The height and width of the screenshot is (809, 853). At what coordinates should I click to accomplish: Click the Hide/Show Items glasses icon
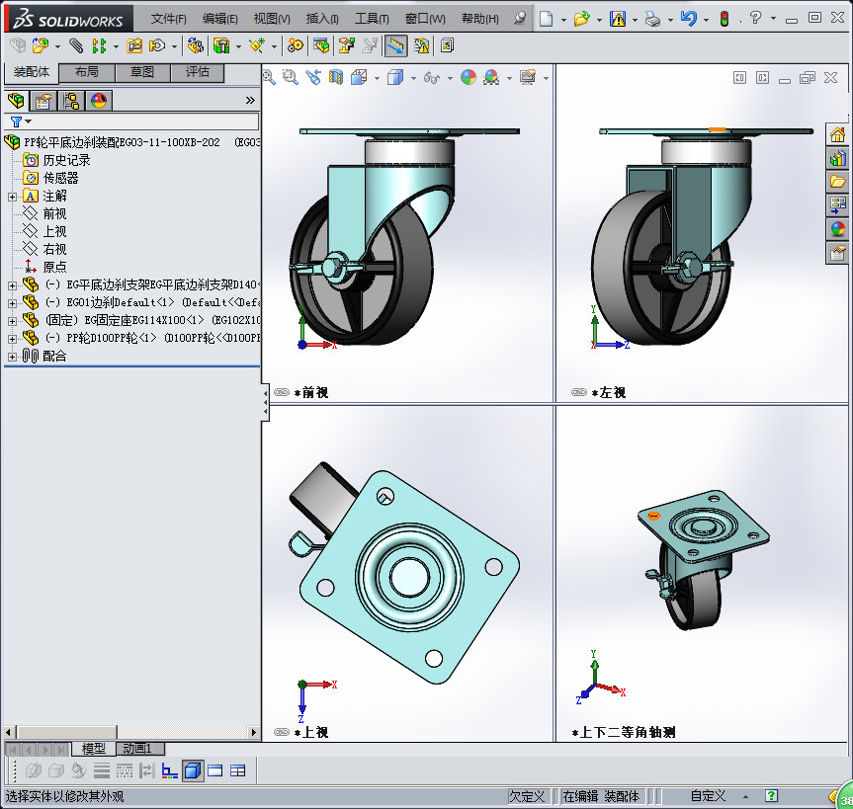(x=432, y=78)
